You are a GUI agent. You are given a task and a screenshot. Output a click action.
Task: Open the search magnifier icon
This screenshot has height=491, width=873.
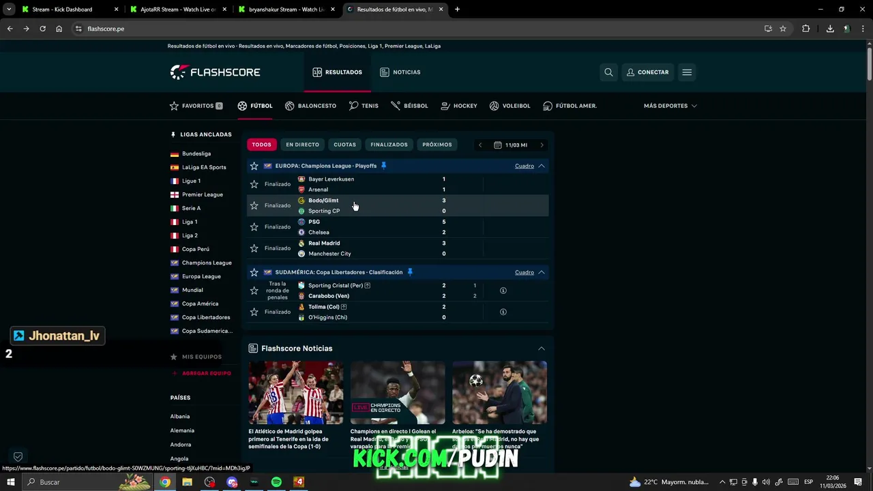pos(608,72)
